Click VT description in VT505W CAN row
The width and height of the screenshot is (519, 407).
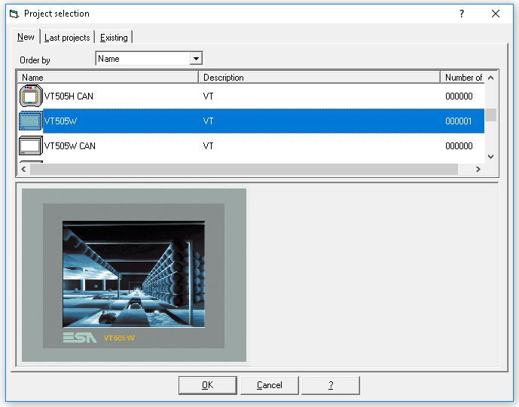pyautogui.click(x=208, y=145)
